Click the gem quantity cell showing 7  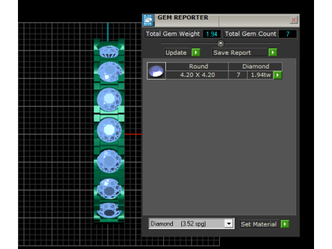click(238, 75)
